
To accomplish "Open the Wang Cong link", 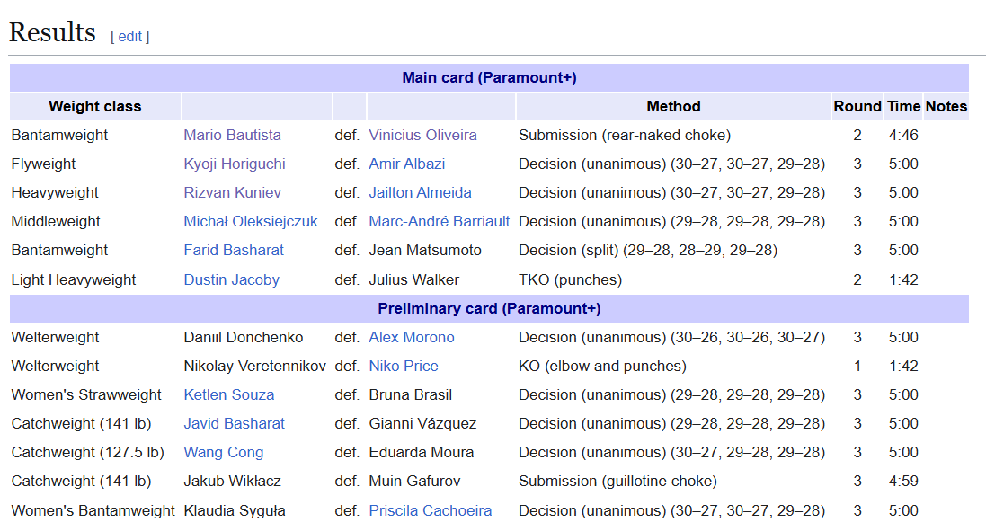I will [x=224, y=452].
